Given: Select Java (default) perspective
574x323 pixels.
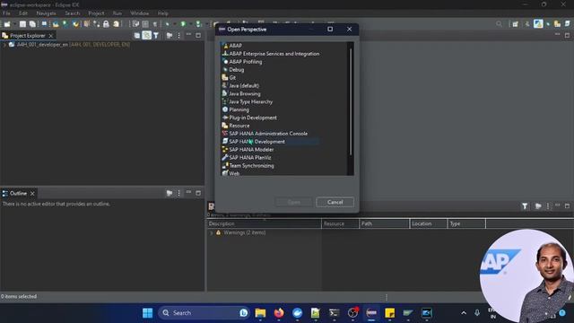Looking at the screenshot, I should point(240,86).
